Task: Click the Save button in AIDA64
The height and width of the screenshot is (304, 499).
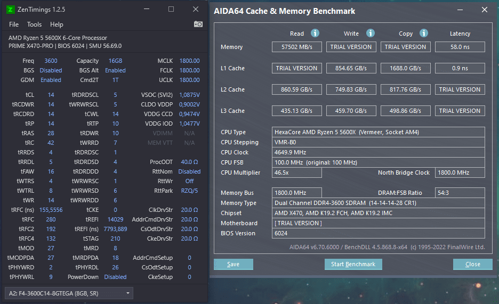Action: [x=234, y=264]
